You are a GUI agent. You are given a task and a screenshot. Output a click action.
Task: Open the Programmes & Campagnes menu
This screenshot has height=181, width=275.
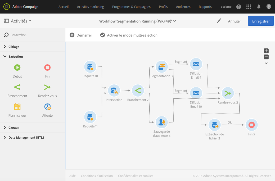click(131, 7)
